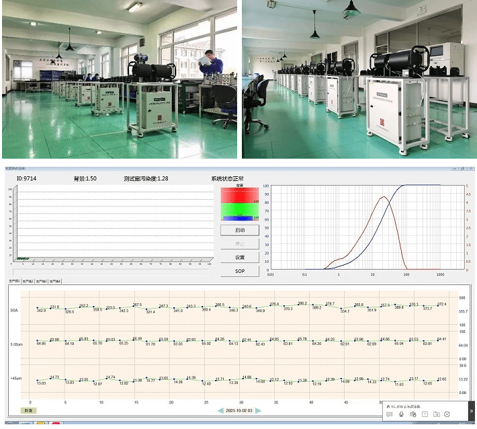Click the microphone icon in input toolbar
Image resolution: width=477 pixels, height=429 pixels.
click(402, 414)
